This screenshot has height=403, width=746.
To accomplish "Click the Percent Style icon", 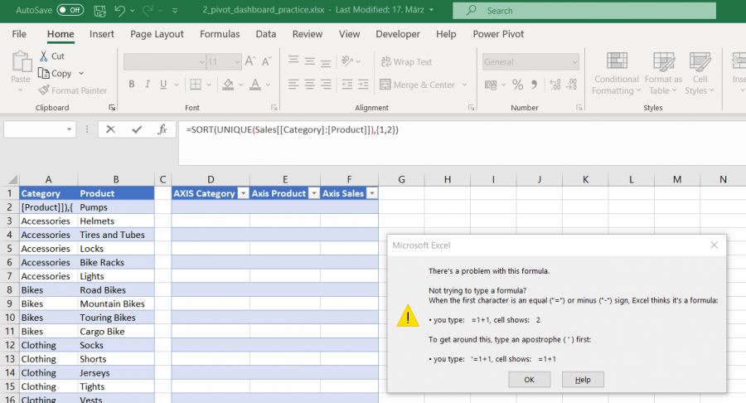I will [x=517, y=85].
